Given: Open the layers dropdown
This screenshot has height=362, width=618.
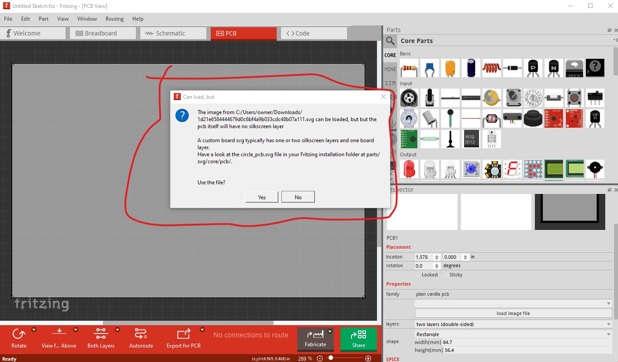Looking at the screenshot, I should click(513, 324).
